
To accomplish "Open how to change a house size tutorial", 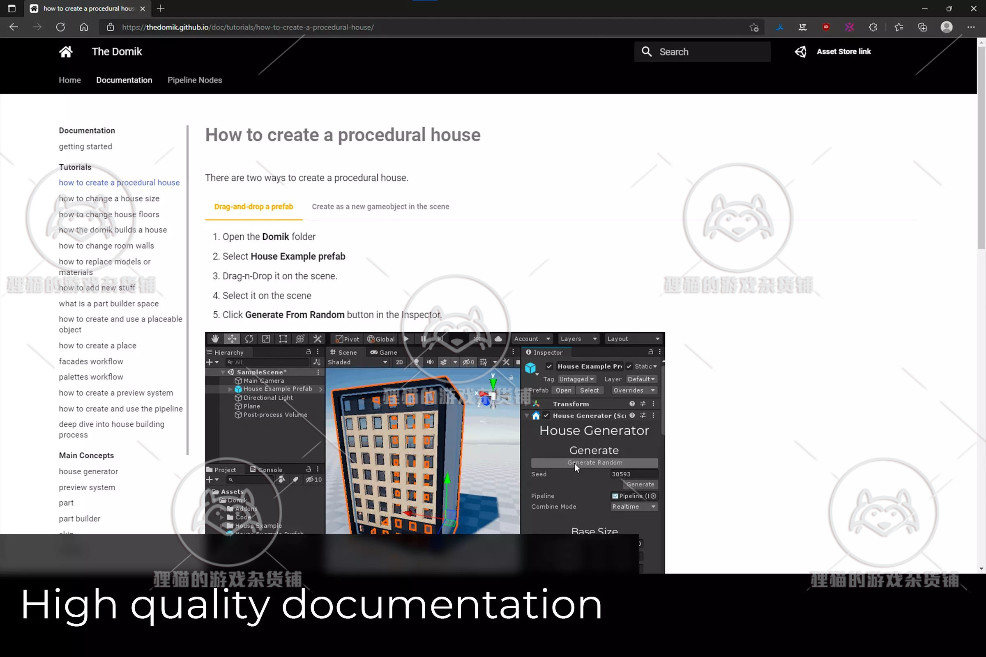I will (x=109, y=199).
